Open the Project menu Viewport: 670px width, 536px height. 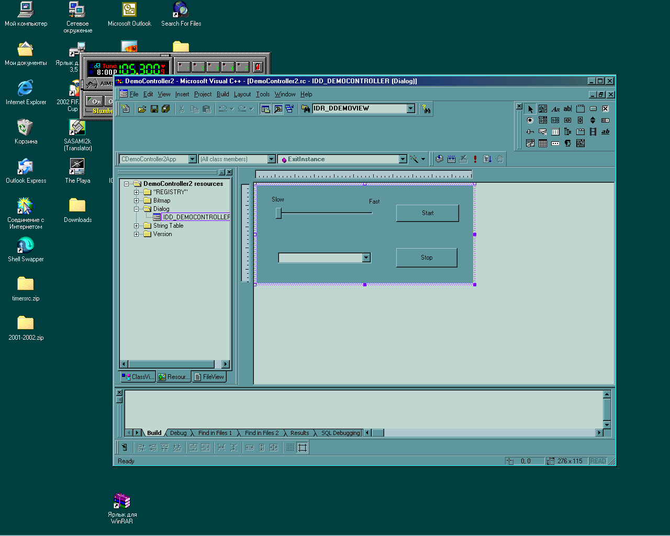203,94
